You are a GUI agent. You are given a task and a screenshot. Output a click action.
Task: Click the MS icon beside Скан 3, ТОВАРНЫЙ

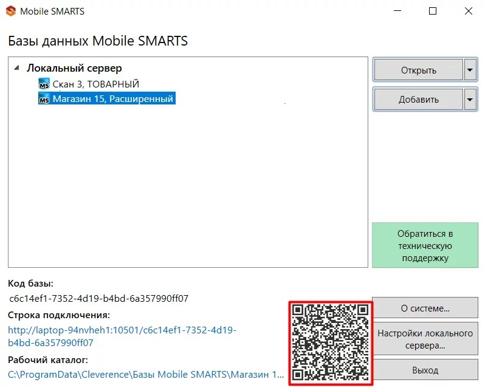click(x=44, y=84)
